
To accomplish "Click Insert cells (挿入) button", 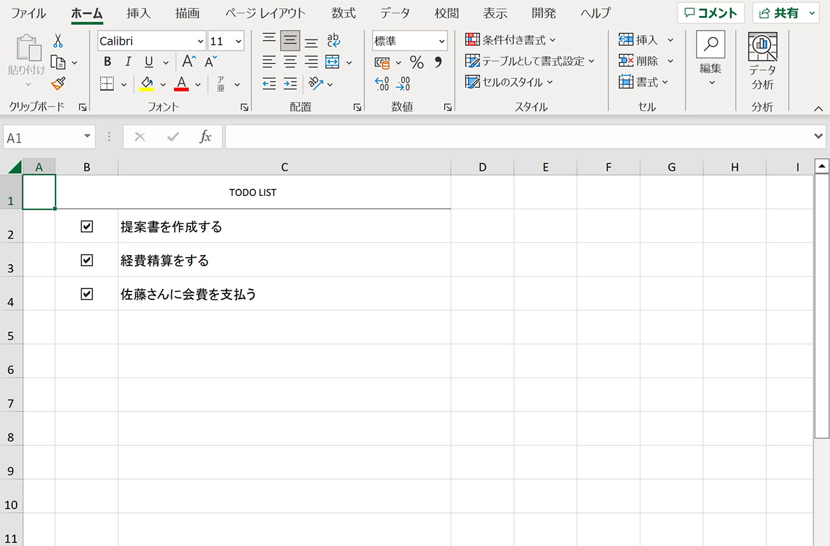I will click(x=639, y=40).
